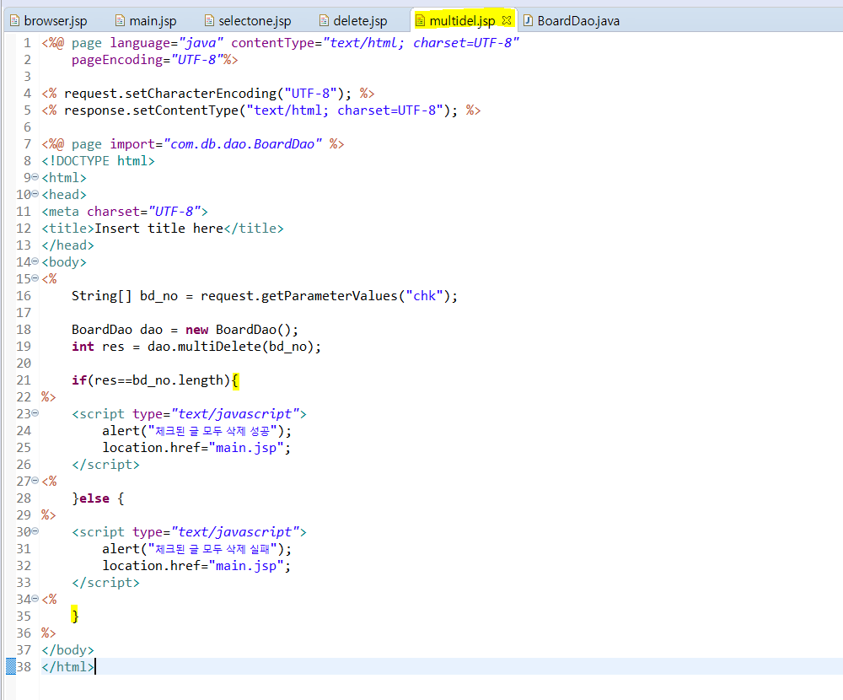Collapse script fold at line 23
Viewport: 843px width, 700px height.
[35, 413]
